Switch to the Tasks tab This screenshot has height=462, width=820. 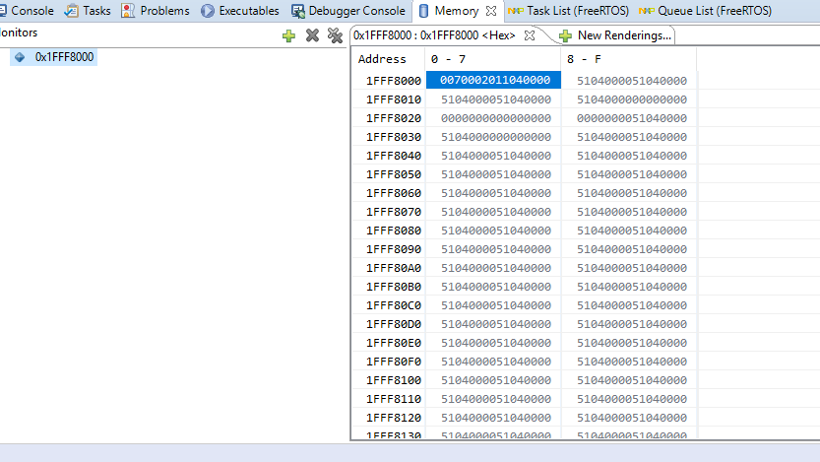click(88, 11)
